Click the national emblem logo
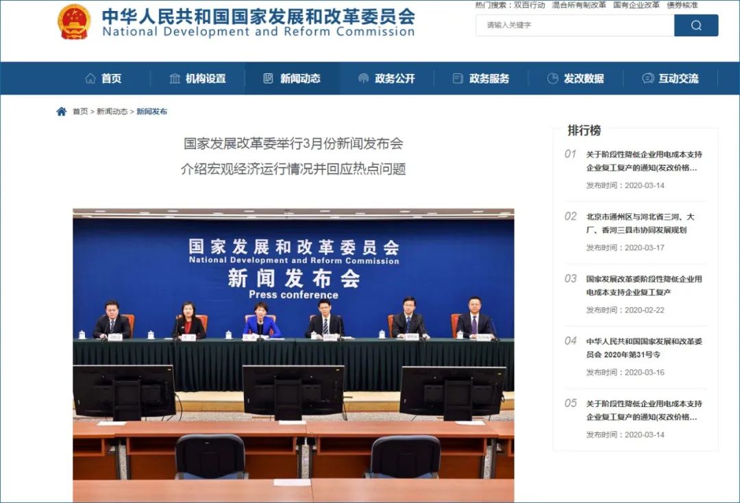This screenshot has width=740, height=503. (x=74, y=22)
